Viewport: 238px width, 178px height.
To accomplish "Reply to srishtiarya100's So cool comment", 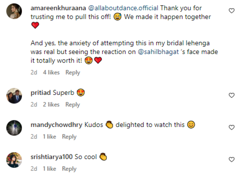I will point(70,169).
